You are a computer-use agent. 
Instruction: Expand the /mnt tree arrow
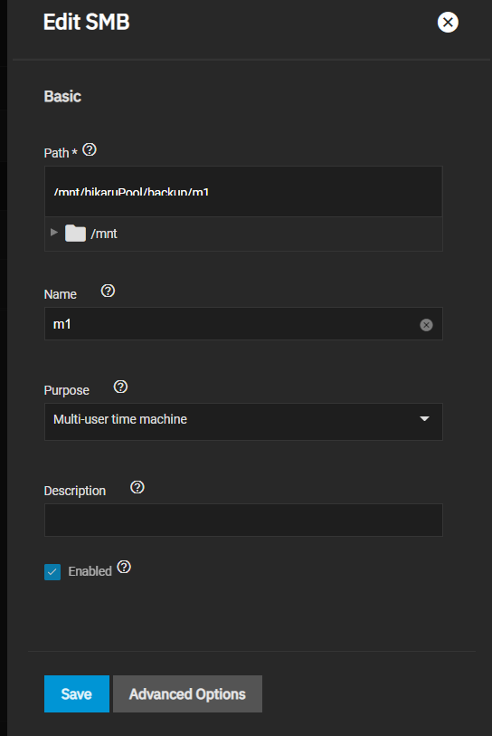(x=54, y=233)
